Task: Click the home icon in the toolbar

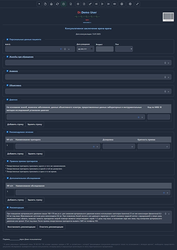Action: tap(51, 4)
